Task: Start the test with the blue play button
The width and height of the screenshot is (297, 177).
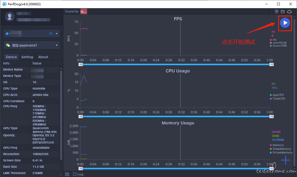Action: (x=285, y=23)
